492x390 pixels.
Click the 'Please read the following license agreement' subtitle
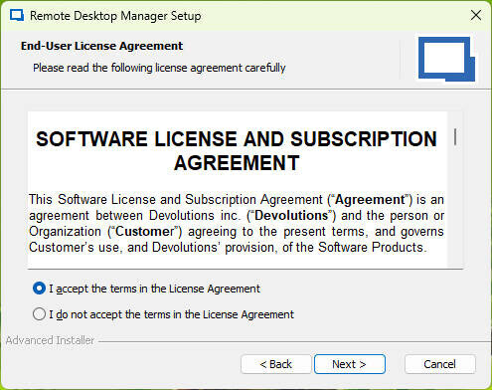159,68
